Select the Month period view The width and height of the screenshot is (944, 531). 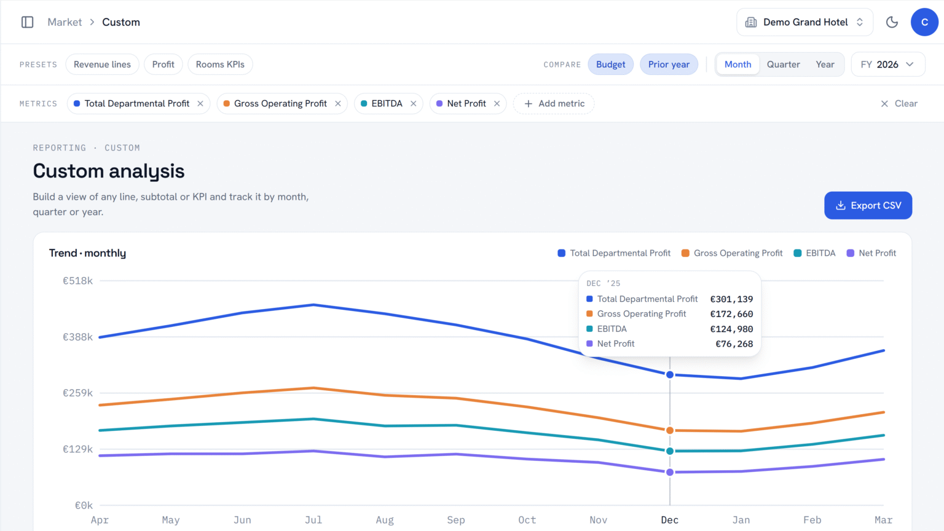coord(737,64)
